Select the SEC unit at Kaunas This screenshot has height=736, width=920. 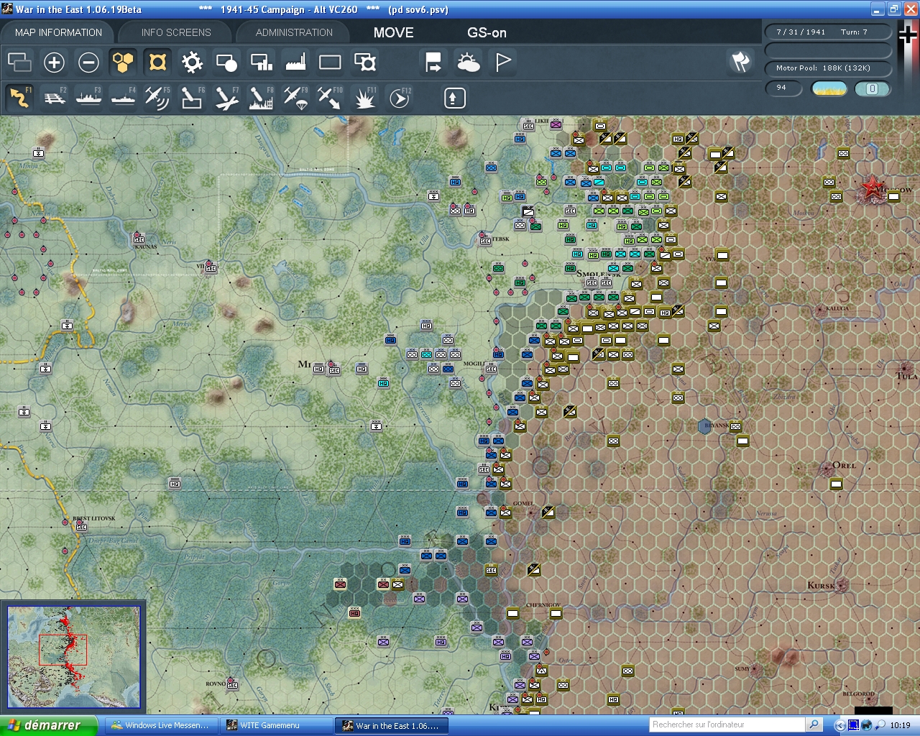pos(139,238)
